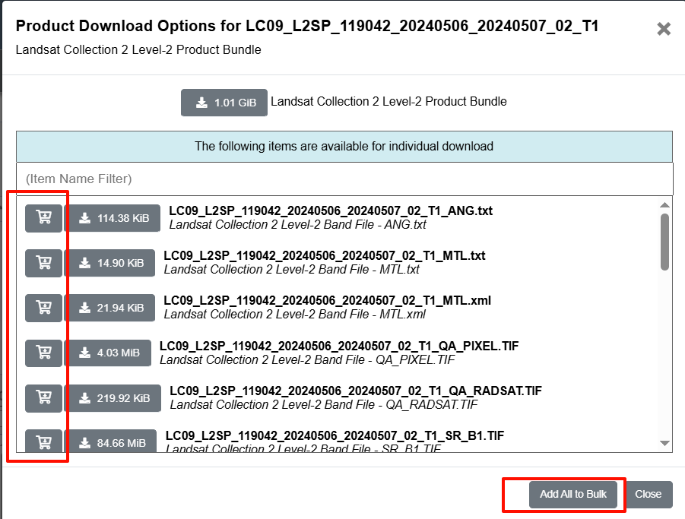The image size is (685, 519).
Task: Select the file name ending in T1_ANG.txt
Action: tap(331, 210)
